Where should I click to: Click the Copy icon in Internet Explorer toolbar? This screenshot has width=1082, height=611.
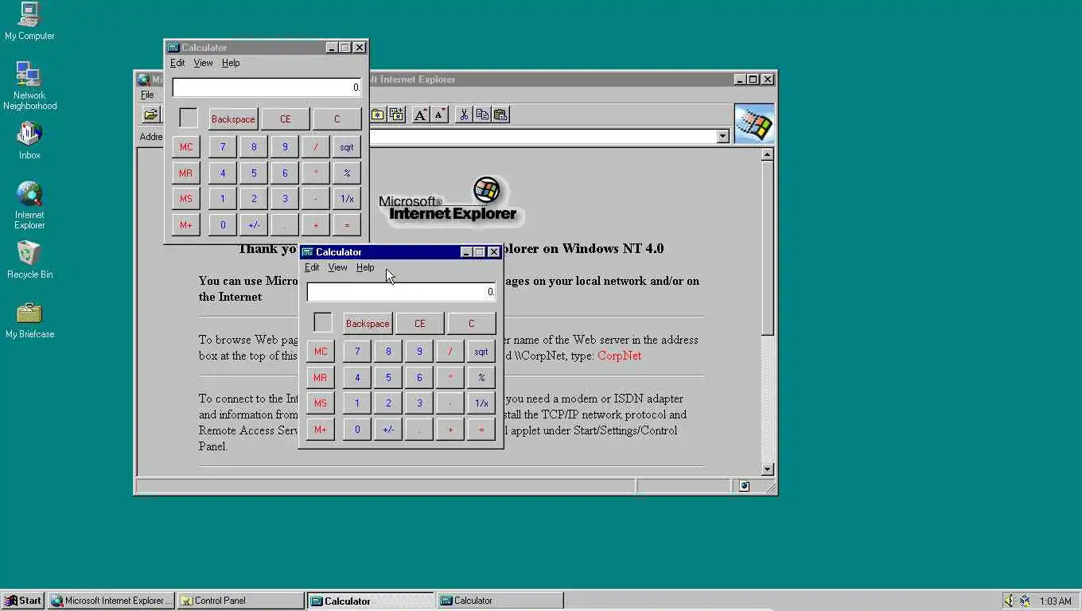(x=482, y=115)
